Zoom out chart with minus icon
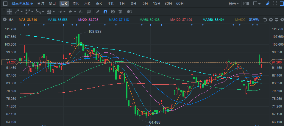Viewport: 284px width, 126px height. pyautogui.click(x=276, y=20)
